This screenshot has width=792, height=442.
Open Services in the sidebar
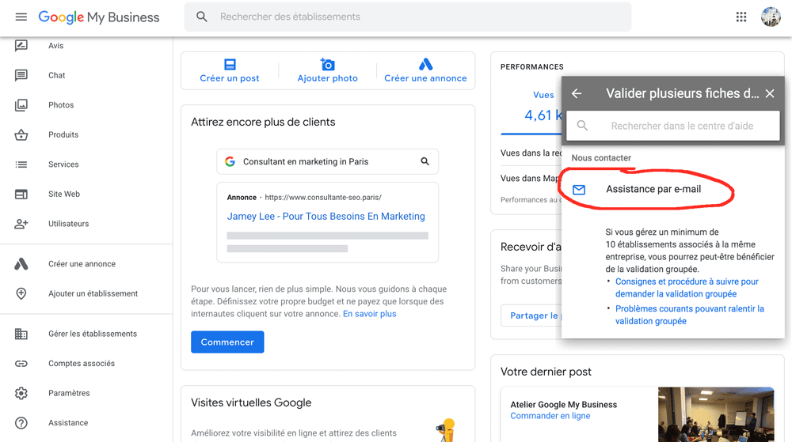[63, 164]
